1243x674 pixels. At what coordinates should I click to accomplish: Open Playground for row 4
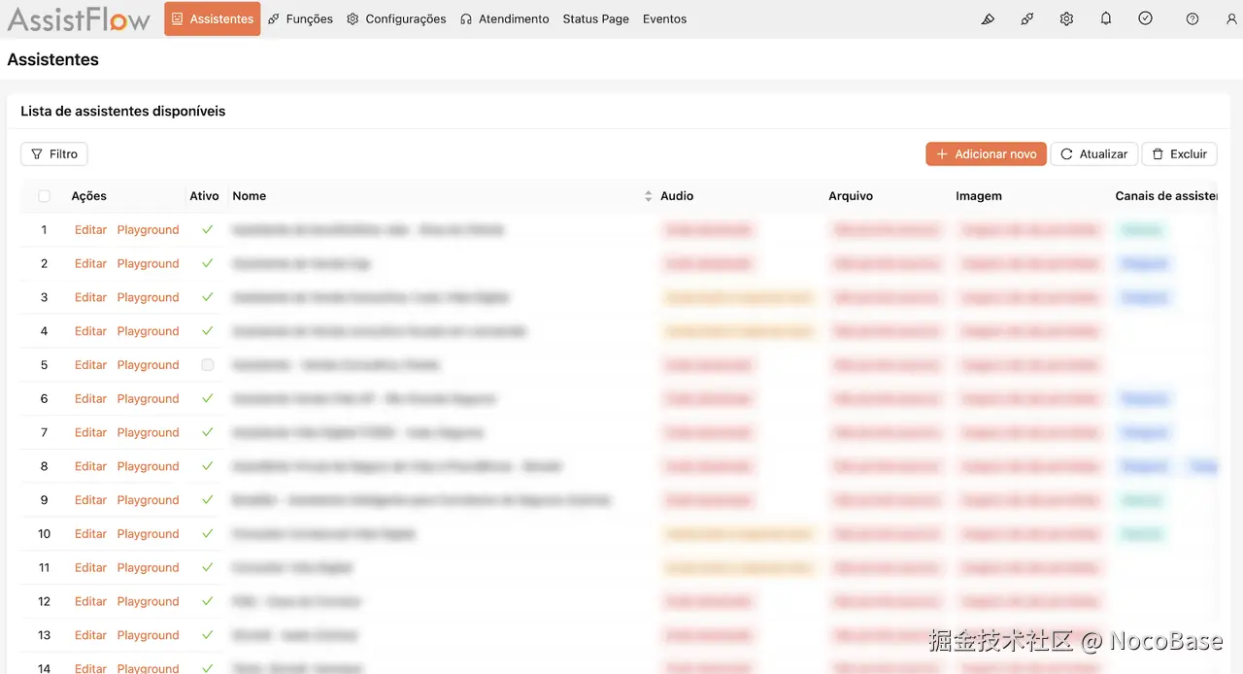click(148, 331)
